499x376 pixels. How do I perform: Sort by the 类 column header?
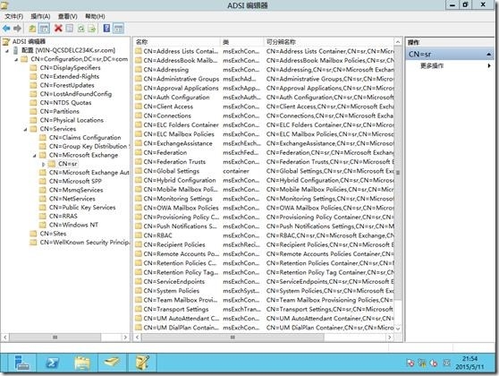(241, 42)
